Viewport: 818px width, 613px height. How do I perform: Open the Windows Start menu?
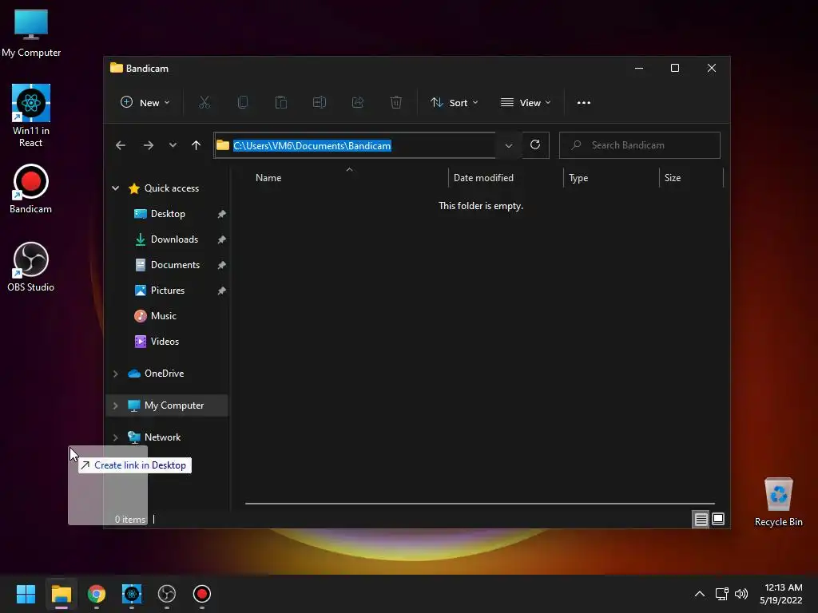(26, 594)
